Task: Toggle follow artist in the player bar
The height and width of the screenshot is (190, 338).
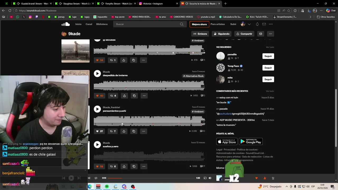Action: pos(265,178)
